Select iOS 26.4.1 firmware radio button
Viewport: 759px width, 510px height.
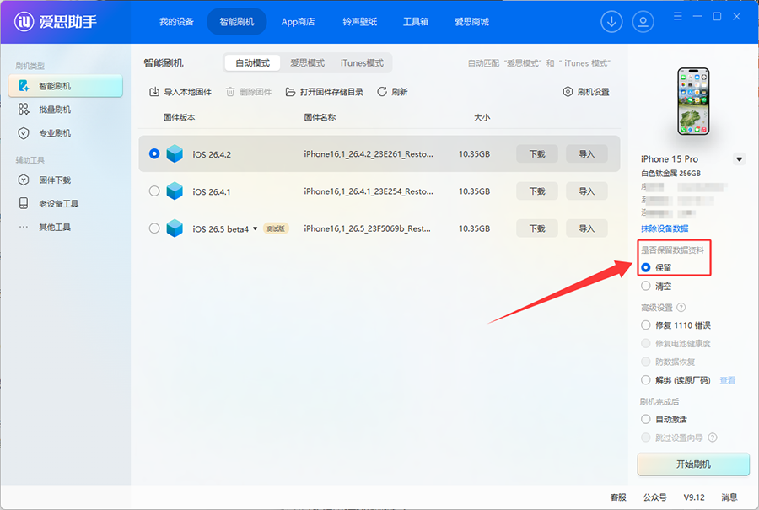point(154,191)
